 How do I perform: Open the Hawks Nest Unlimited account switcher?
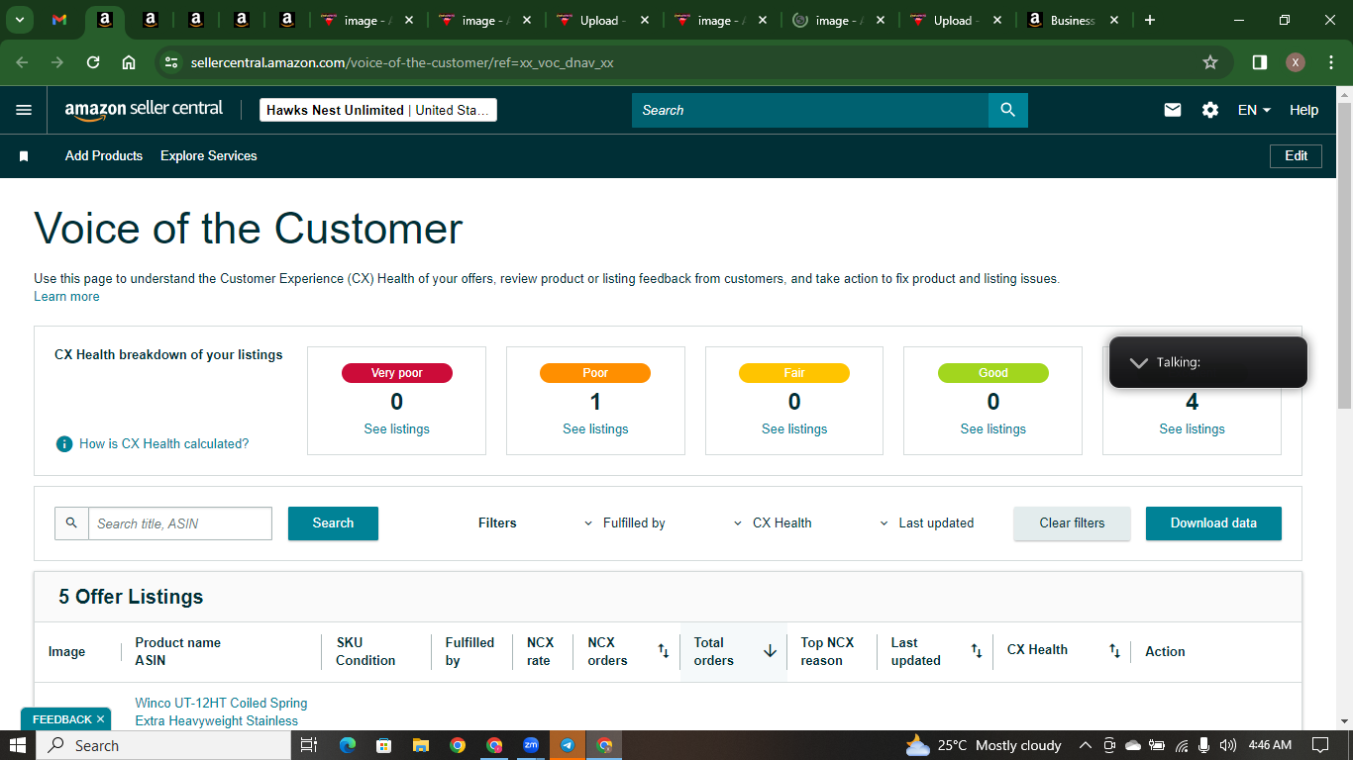(378, 110)
